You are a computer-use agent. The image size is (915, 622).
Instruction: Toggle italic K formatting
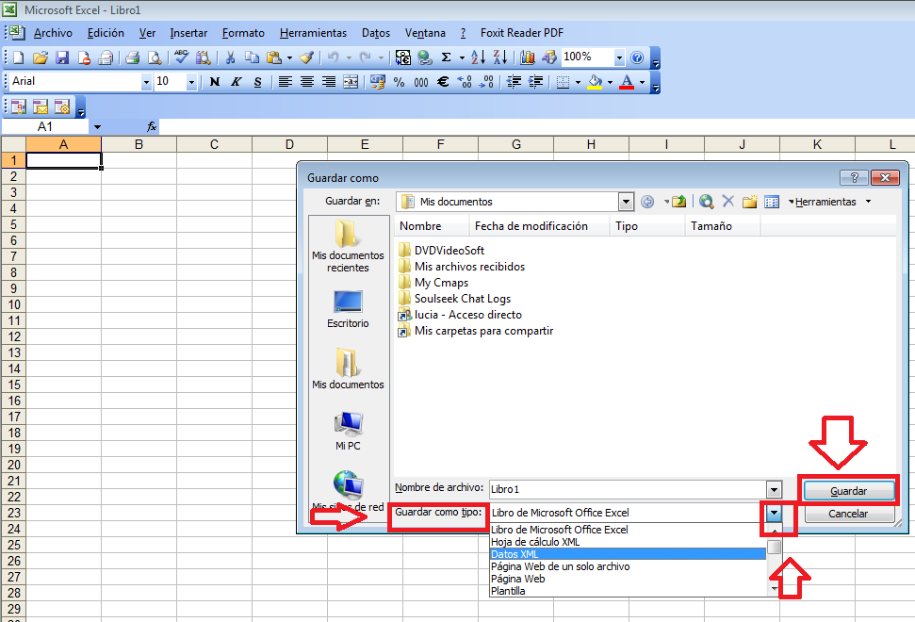pyautogui.click(x=237, y=82)
